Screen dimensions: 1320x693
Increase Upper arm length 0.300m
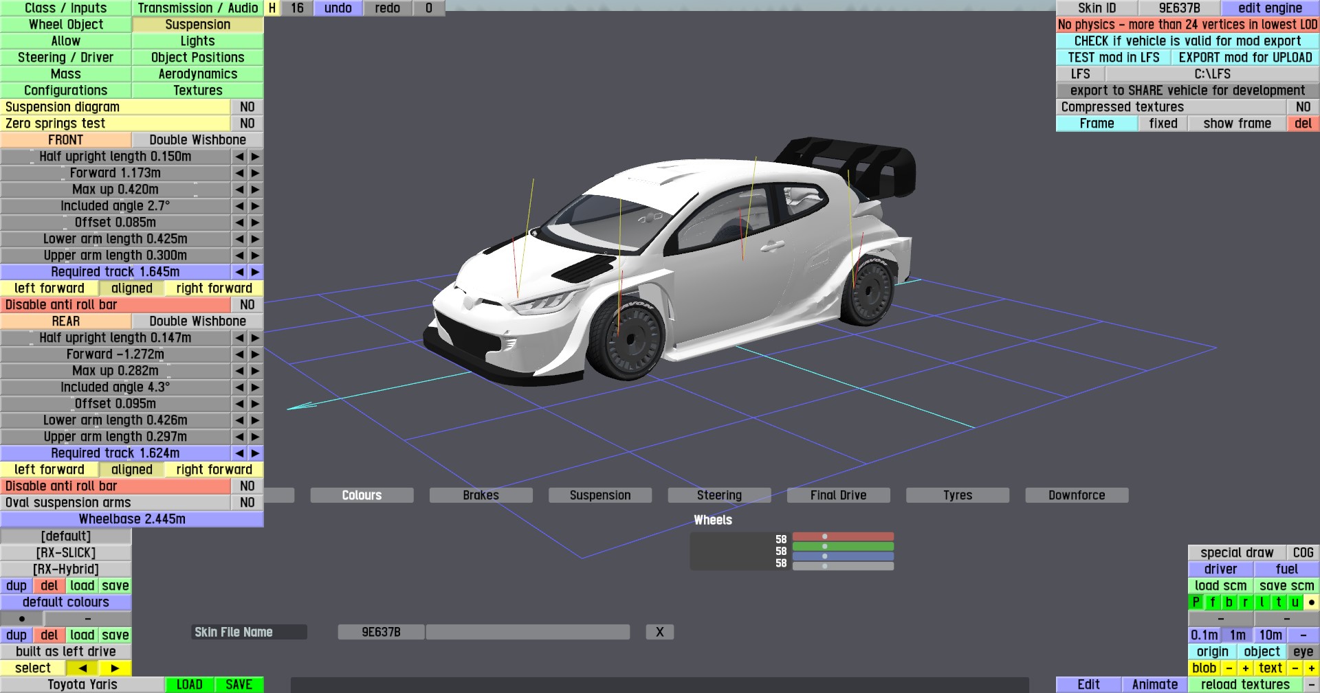[255, 255]
